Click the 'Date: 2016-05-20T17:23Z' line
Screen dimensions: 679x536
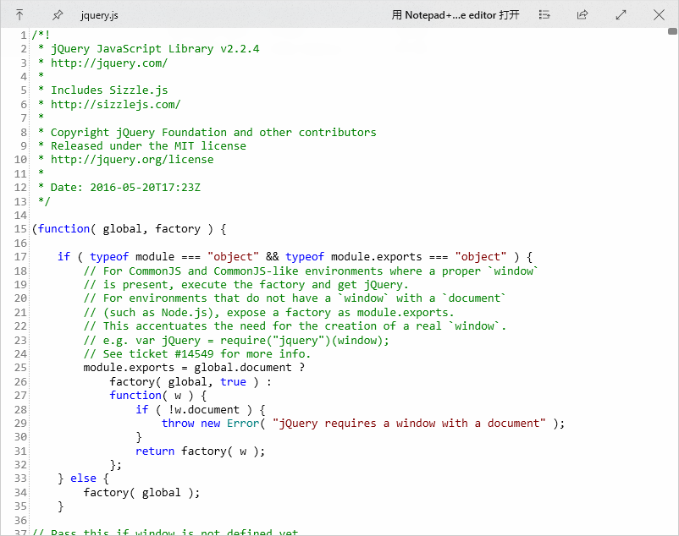119,188
